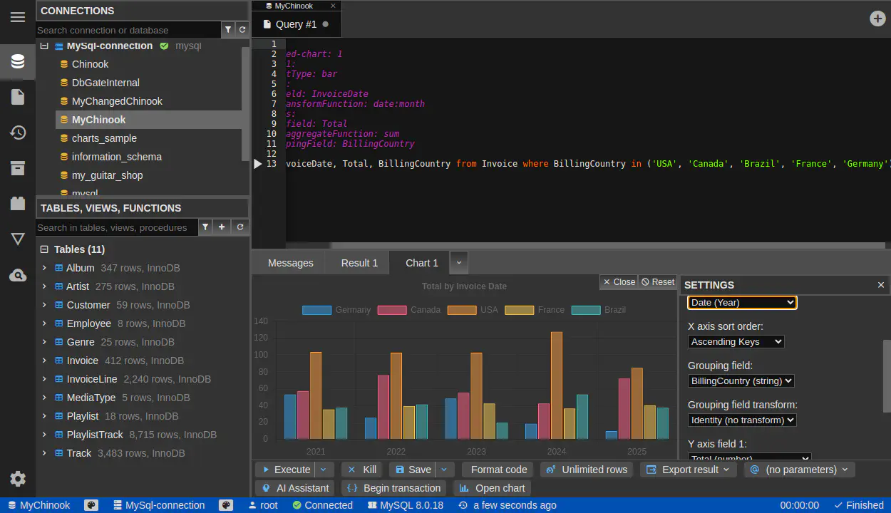The image size is (891, 513).
Task: Toggle Canada series in chart legend
Action: (409, 310)
